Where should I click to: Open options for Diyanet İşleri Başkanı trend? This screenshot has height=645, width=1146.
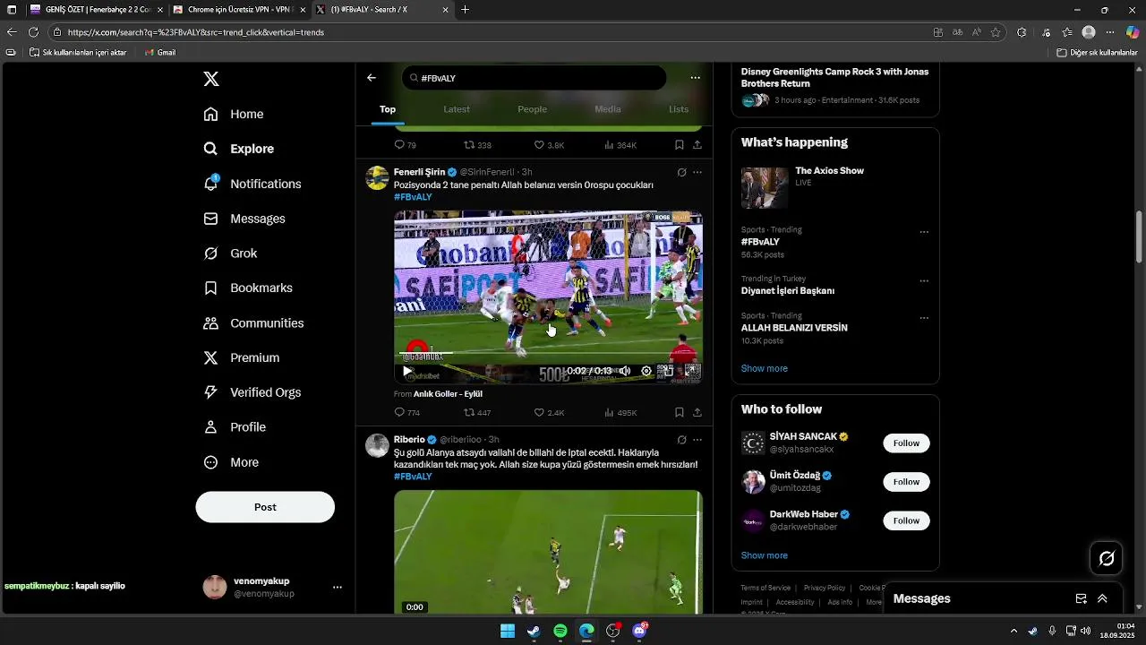pos(924,281)
